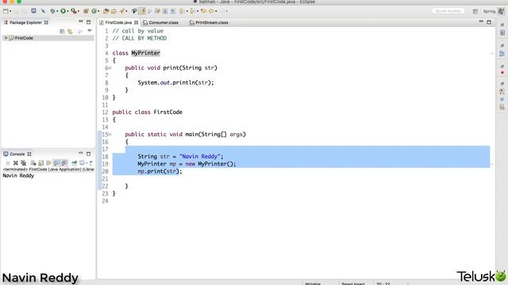Minimize the Console panel
Image resolution: width=508 pixels, height=285 pixels.
click(x=81, y=153)
